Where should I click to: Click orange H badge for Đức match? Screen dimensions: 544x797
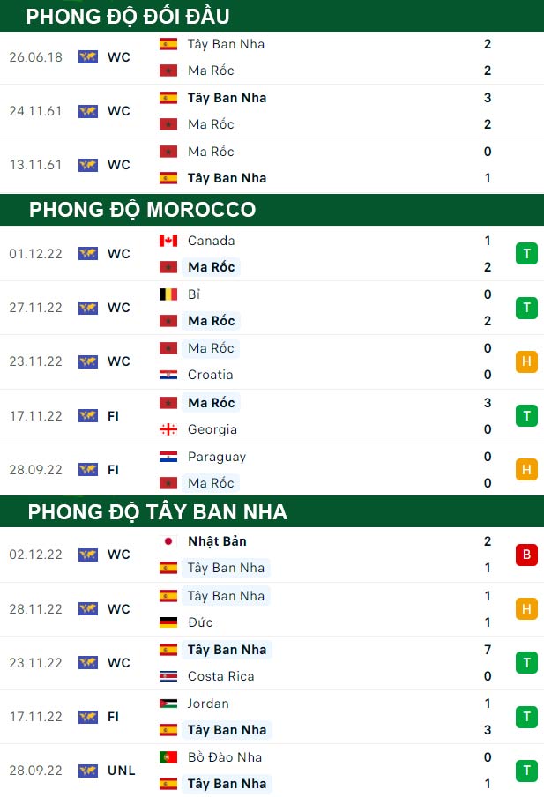[x=526, y=609]
